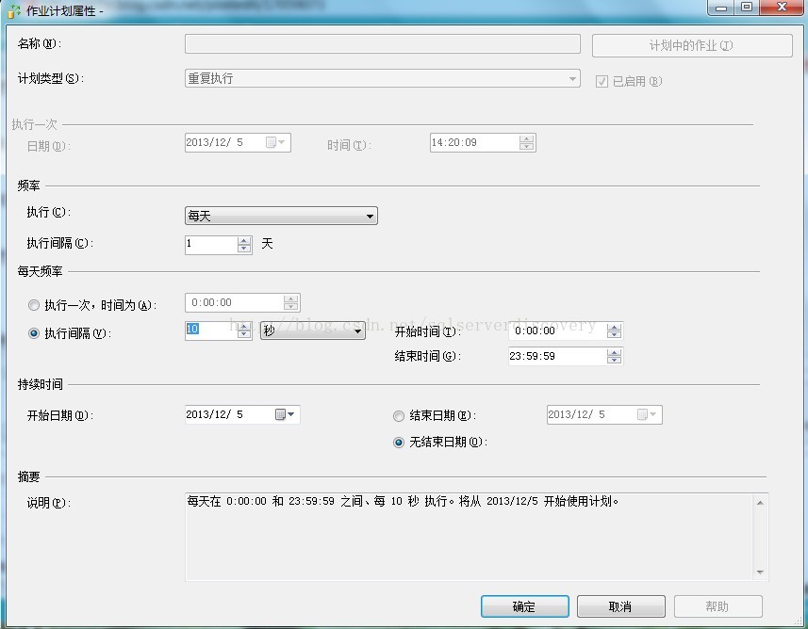Open the 秒 unit dropdown
This screenshot has width=808, height=629.
[313, 331]
